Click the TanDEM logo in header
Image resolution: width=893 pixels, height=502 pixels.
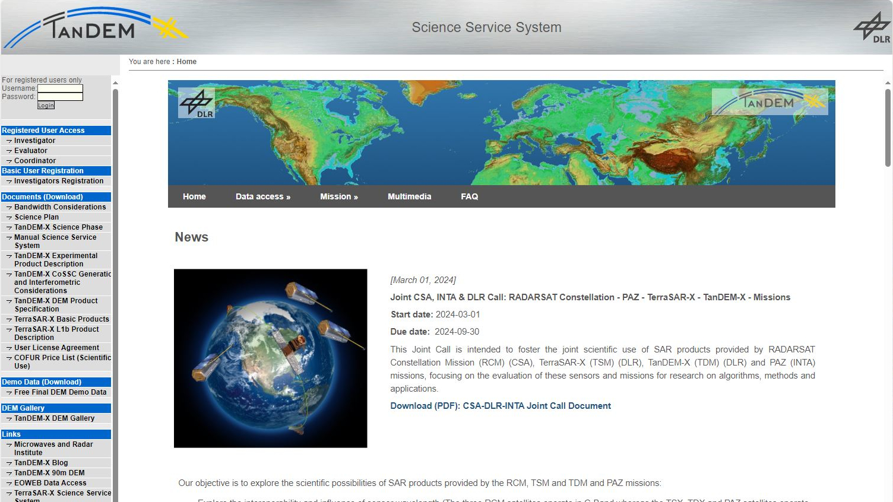point(95,27)
